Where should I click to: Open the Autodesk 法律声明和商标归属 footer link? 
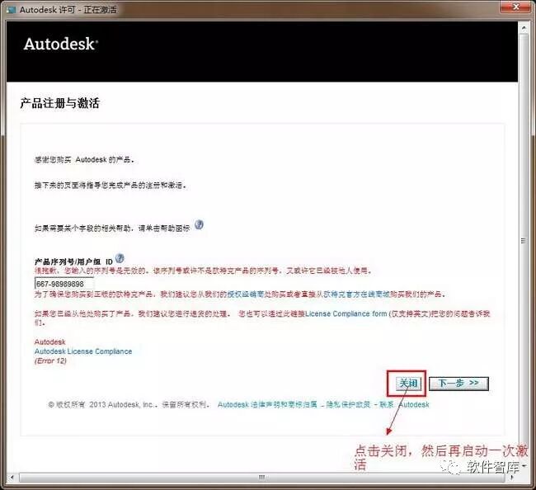pyautogui.click(x=267, y=404)
